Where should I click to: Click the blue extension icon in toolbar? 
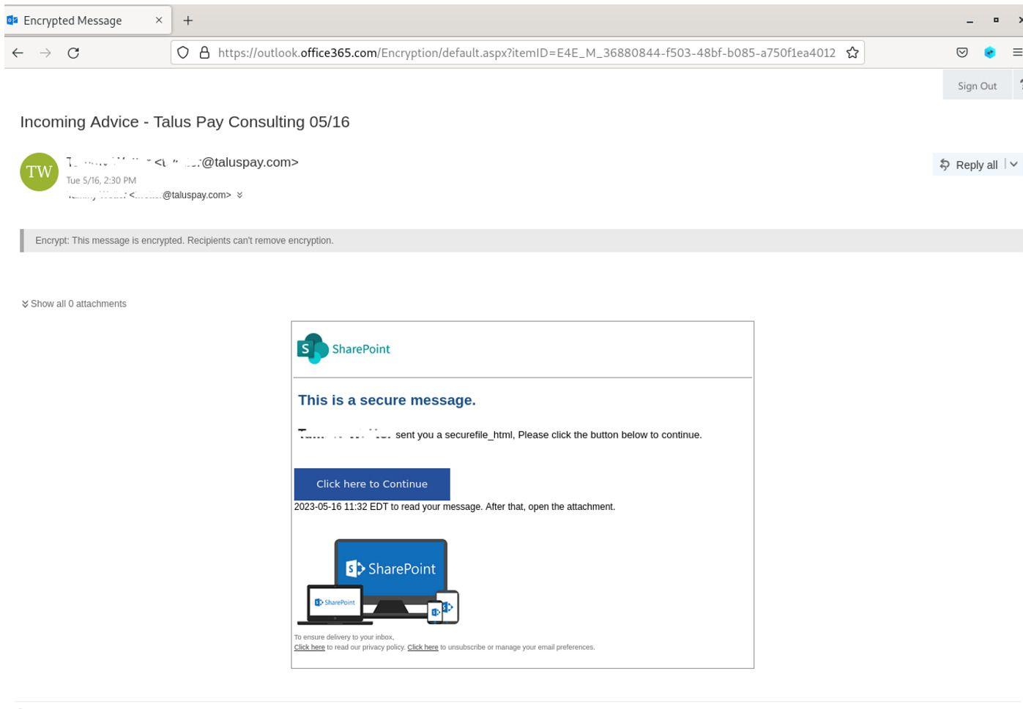(x=990, y=53)
